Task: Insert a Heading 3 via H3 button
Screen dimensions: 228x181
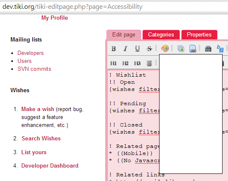Action: pyautogui.click(x=137, y=63)
